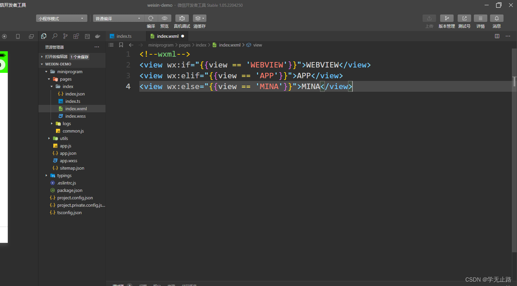517x286 pixels.
Task: Click miniprogram in the breadcrumb
Action: (161, 45)
